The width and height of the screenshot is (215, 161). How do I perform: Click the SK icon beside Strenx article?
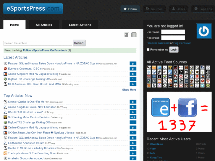click(x=5, y=102)
